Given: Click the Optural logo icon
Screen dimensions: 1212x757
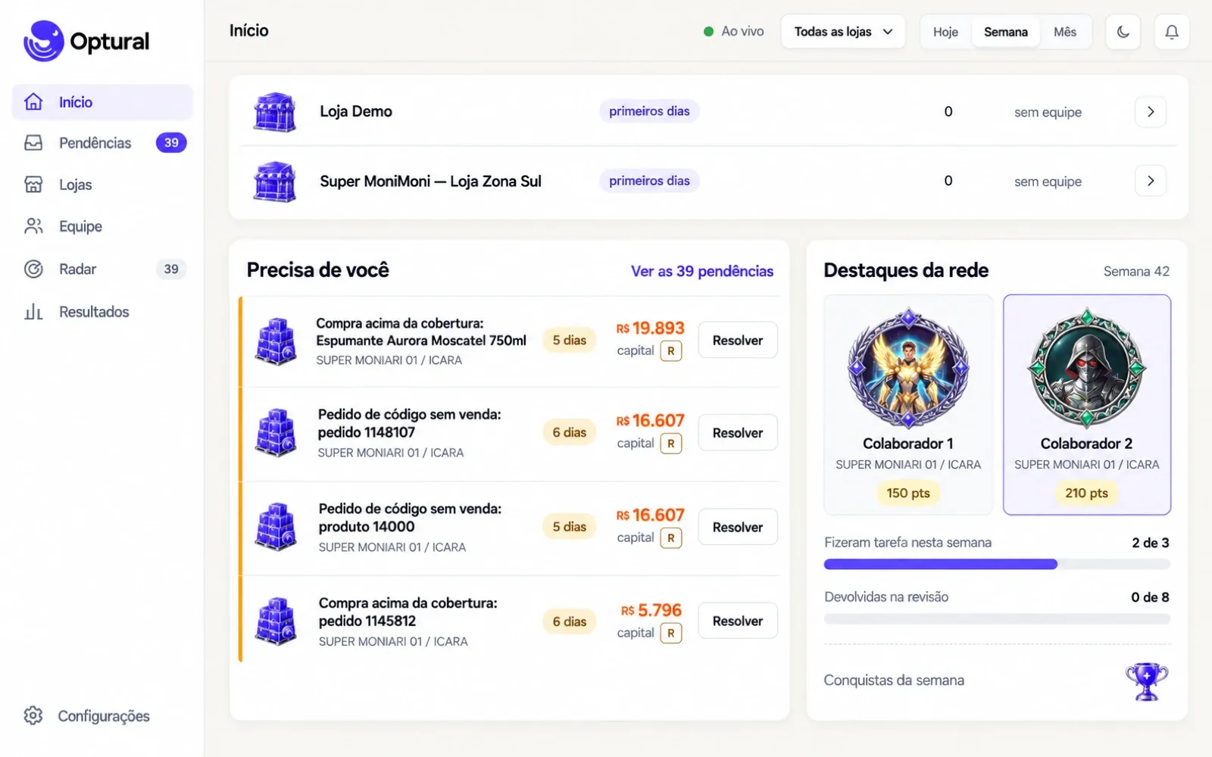Looking at the screenshot, I should [x=43, y=41].
